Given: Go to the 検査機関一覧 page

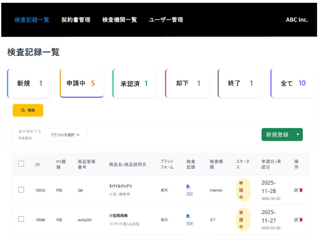Looking at the screenshot, I should [x=120, y=20].
